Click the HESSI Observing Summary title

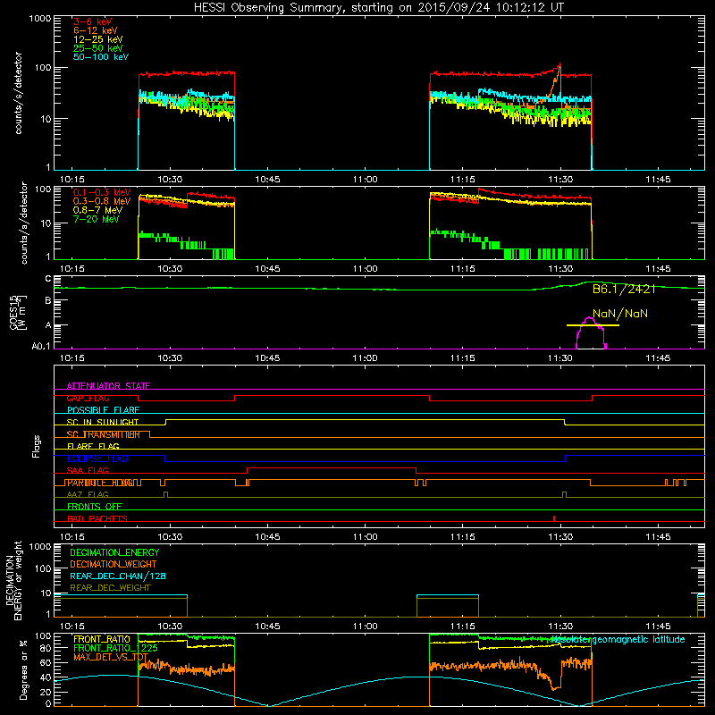click(378, 8)
